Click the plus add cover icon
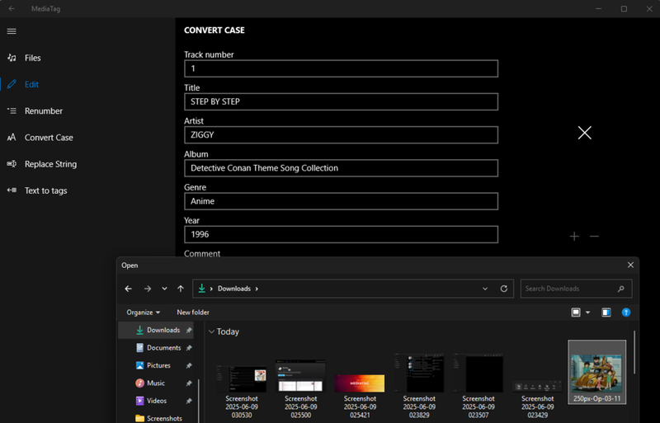 (x=574, y=237)
